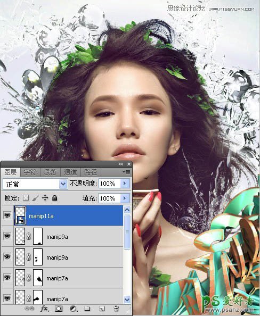Image resolution: width=260 pixels, height=316 pixels.
Task: Create a new layer group
Action: (87, 309)
